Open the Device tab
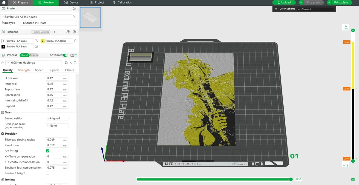This screenshot has width=359, height=185. (x=71, y=2)
